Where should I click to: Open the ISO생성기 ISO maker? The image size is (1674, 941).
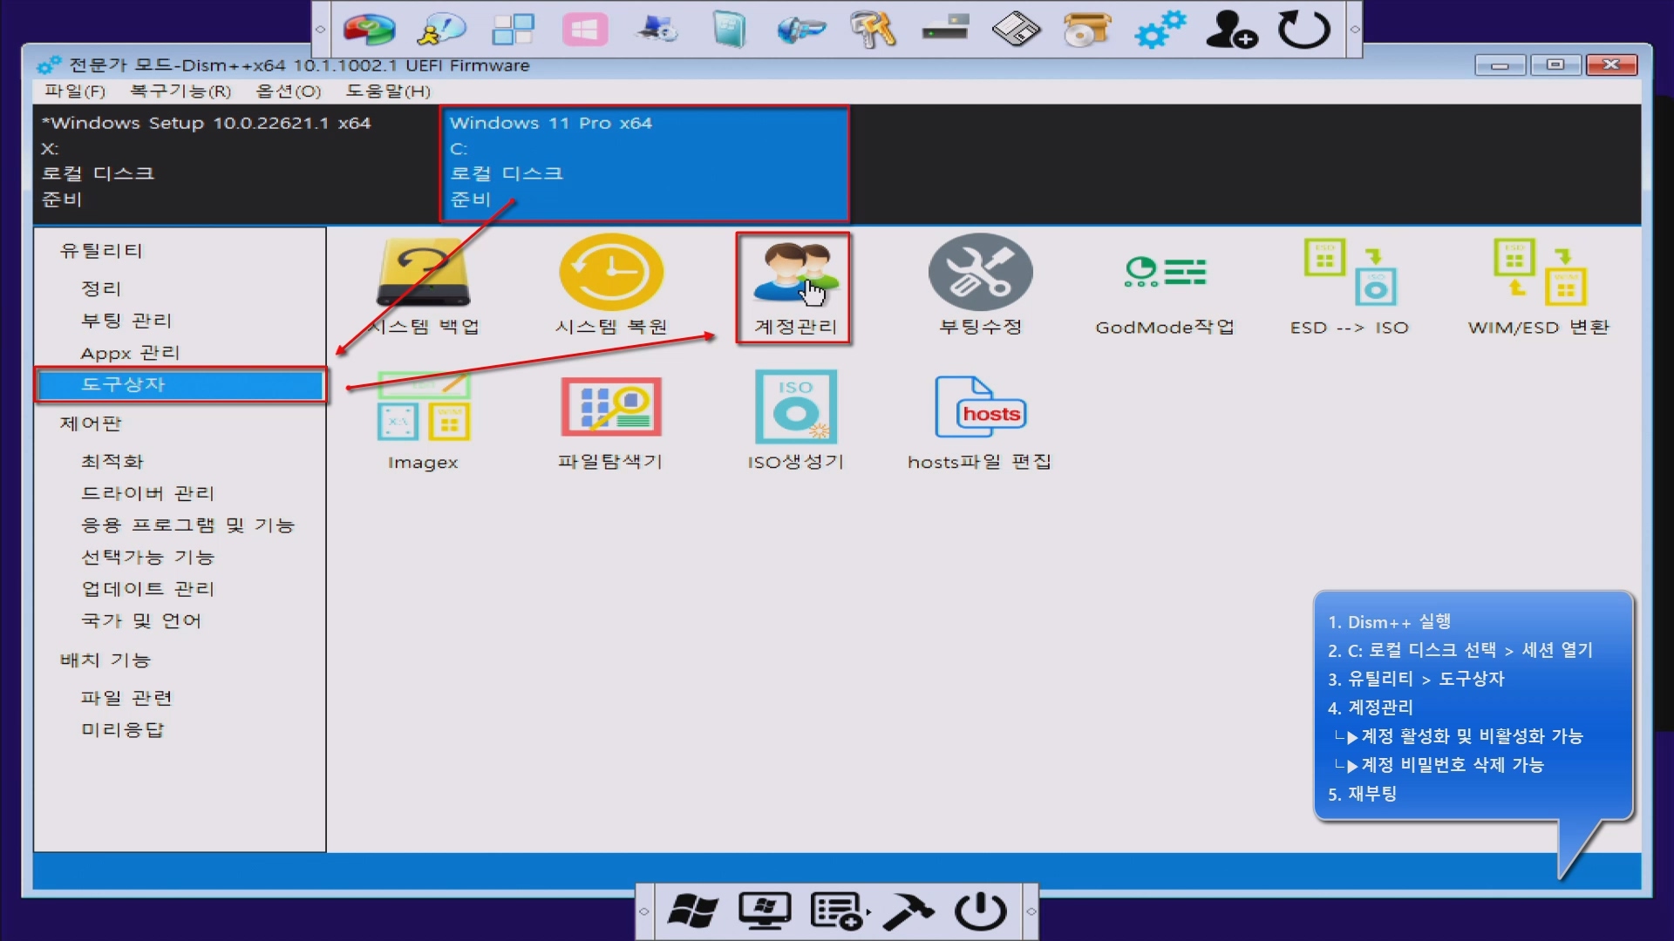pyautogui.click(x=795, y=420)
